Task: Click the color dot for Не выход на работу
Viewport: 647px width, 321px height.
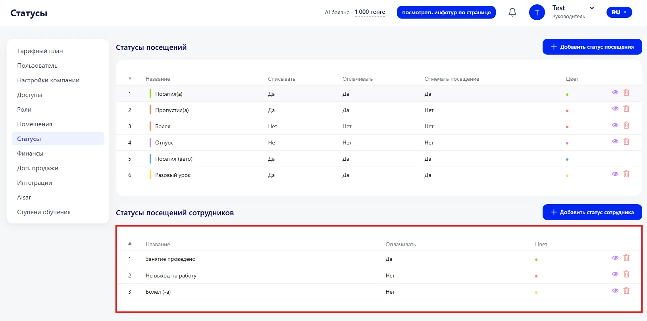Action: 536,276
